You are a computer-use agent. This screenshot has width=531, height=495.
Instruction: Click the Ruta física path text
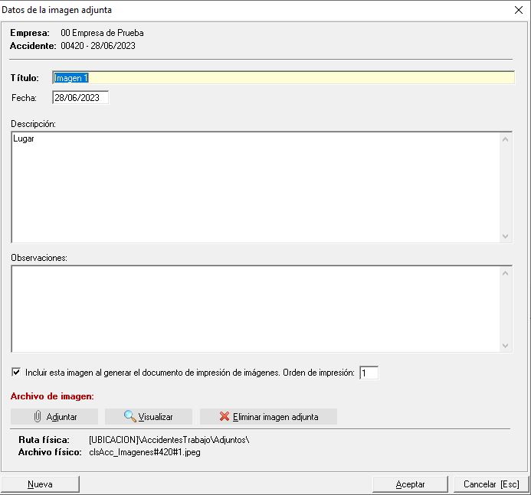point(169,440)
